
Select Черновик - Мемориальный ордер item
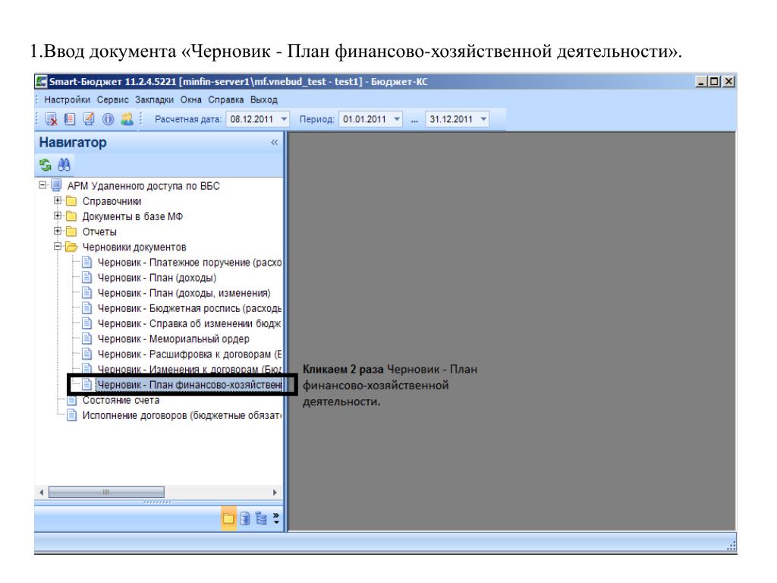coord(174,339)
